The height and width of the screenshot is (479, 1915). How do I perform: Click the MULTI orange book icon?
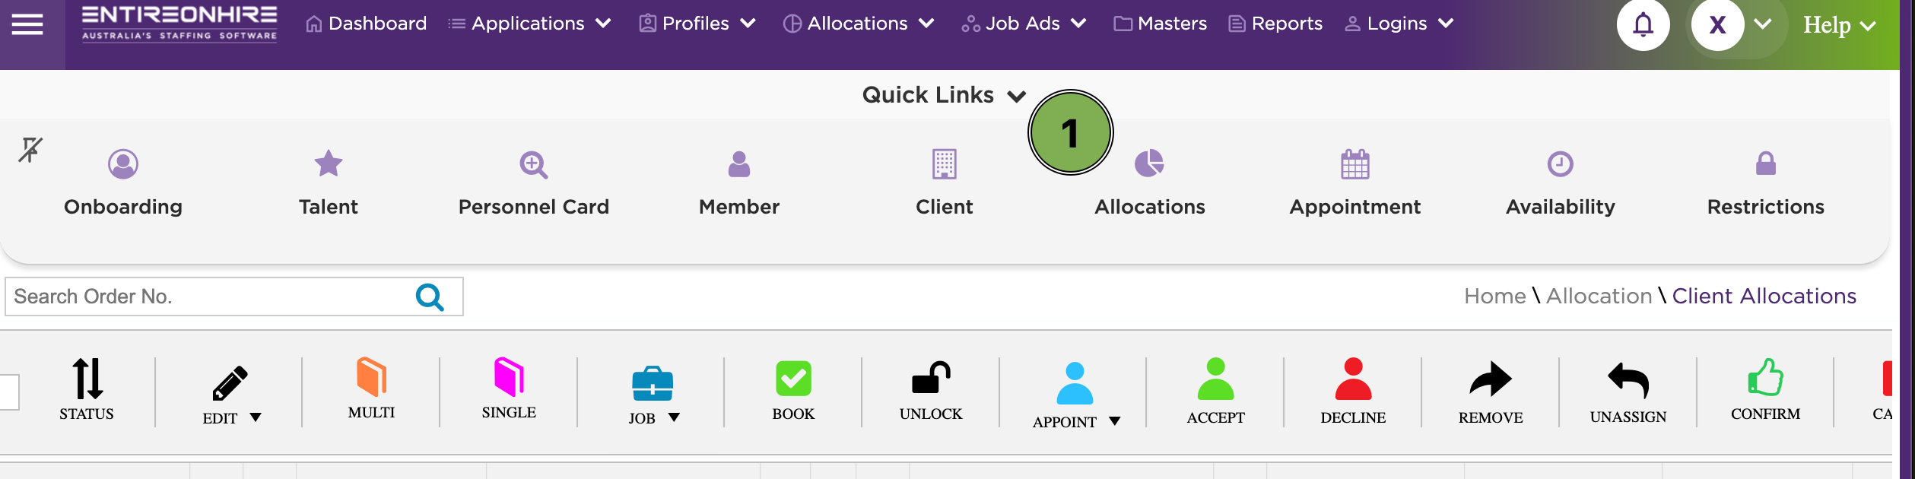tap(371, 377)
